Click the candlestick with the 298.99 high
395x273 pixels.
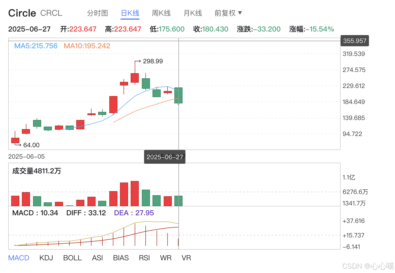point(135,78)
